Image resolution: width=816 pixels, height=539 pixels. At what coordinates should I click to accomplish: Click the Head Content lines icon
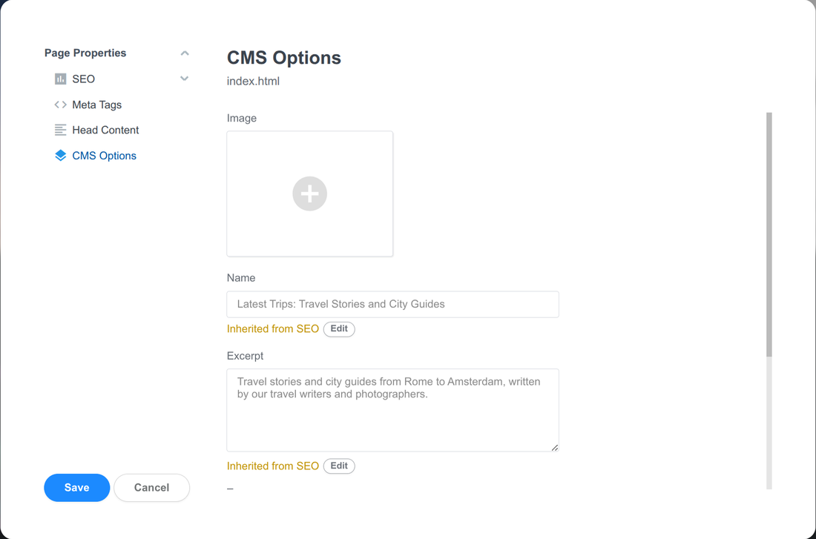pyautogui.click(x=60, y=130)
